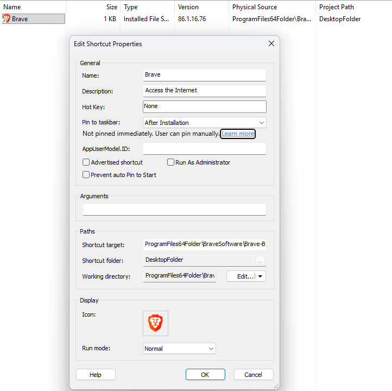The height and width of the screenshot is (391, 392).
Task: Click the Arguments text box
Action: 174,209
